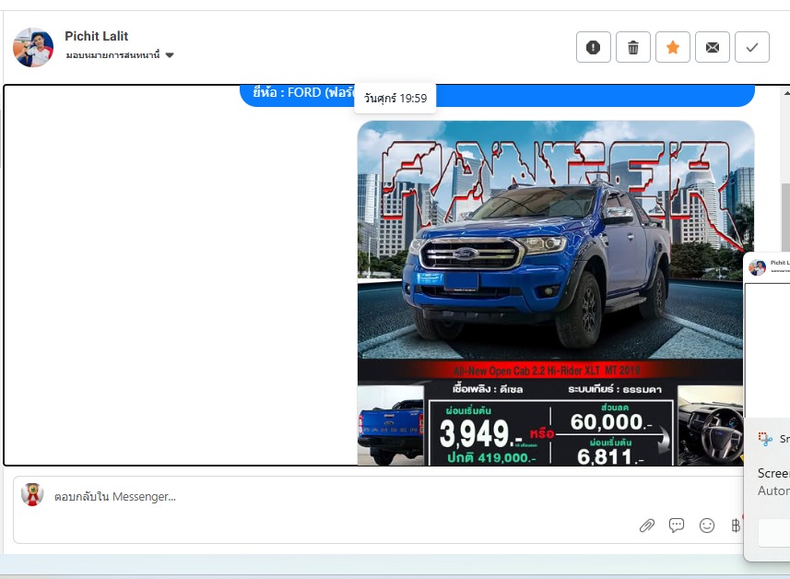Toggle the checkmark mark-as-done button
790x579 pixels.
click(751, 47)
